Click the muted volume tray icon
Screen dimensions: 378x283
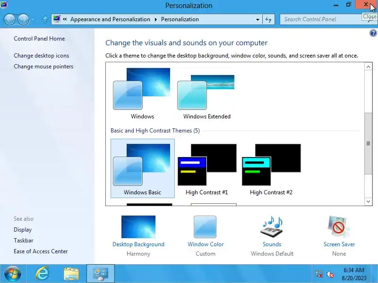tap(330, 274)
